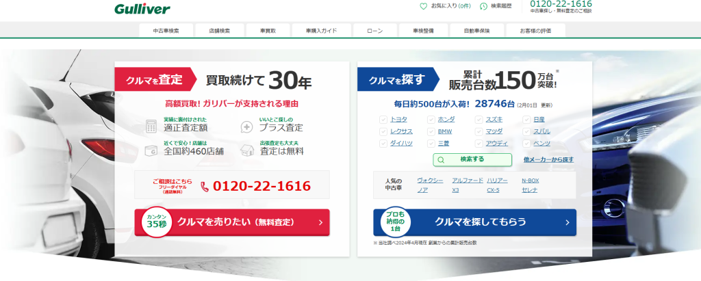Check the スズキ checkbox

click(479, 119)
